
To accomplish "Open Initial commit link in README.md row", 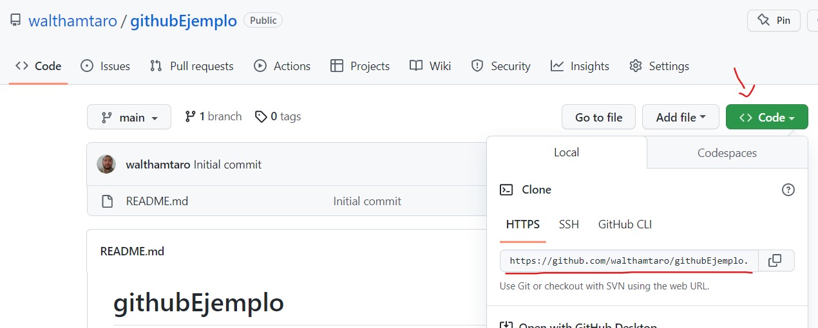I will 367,201.
